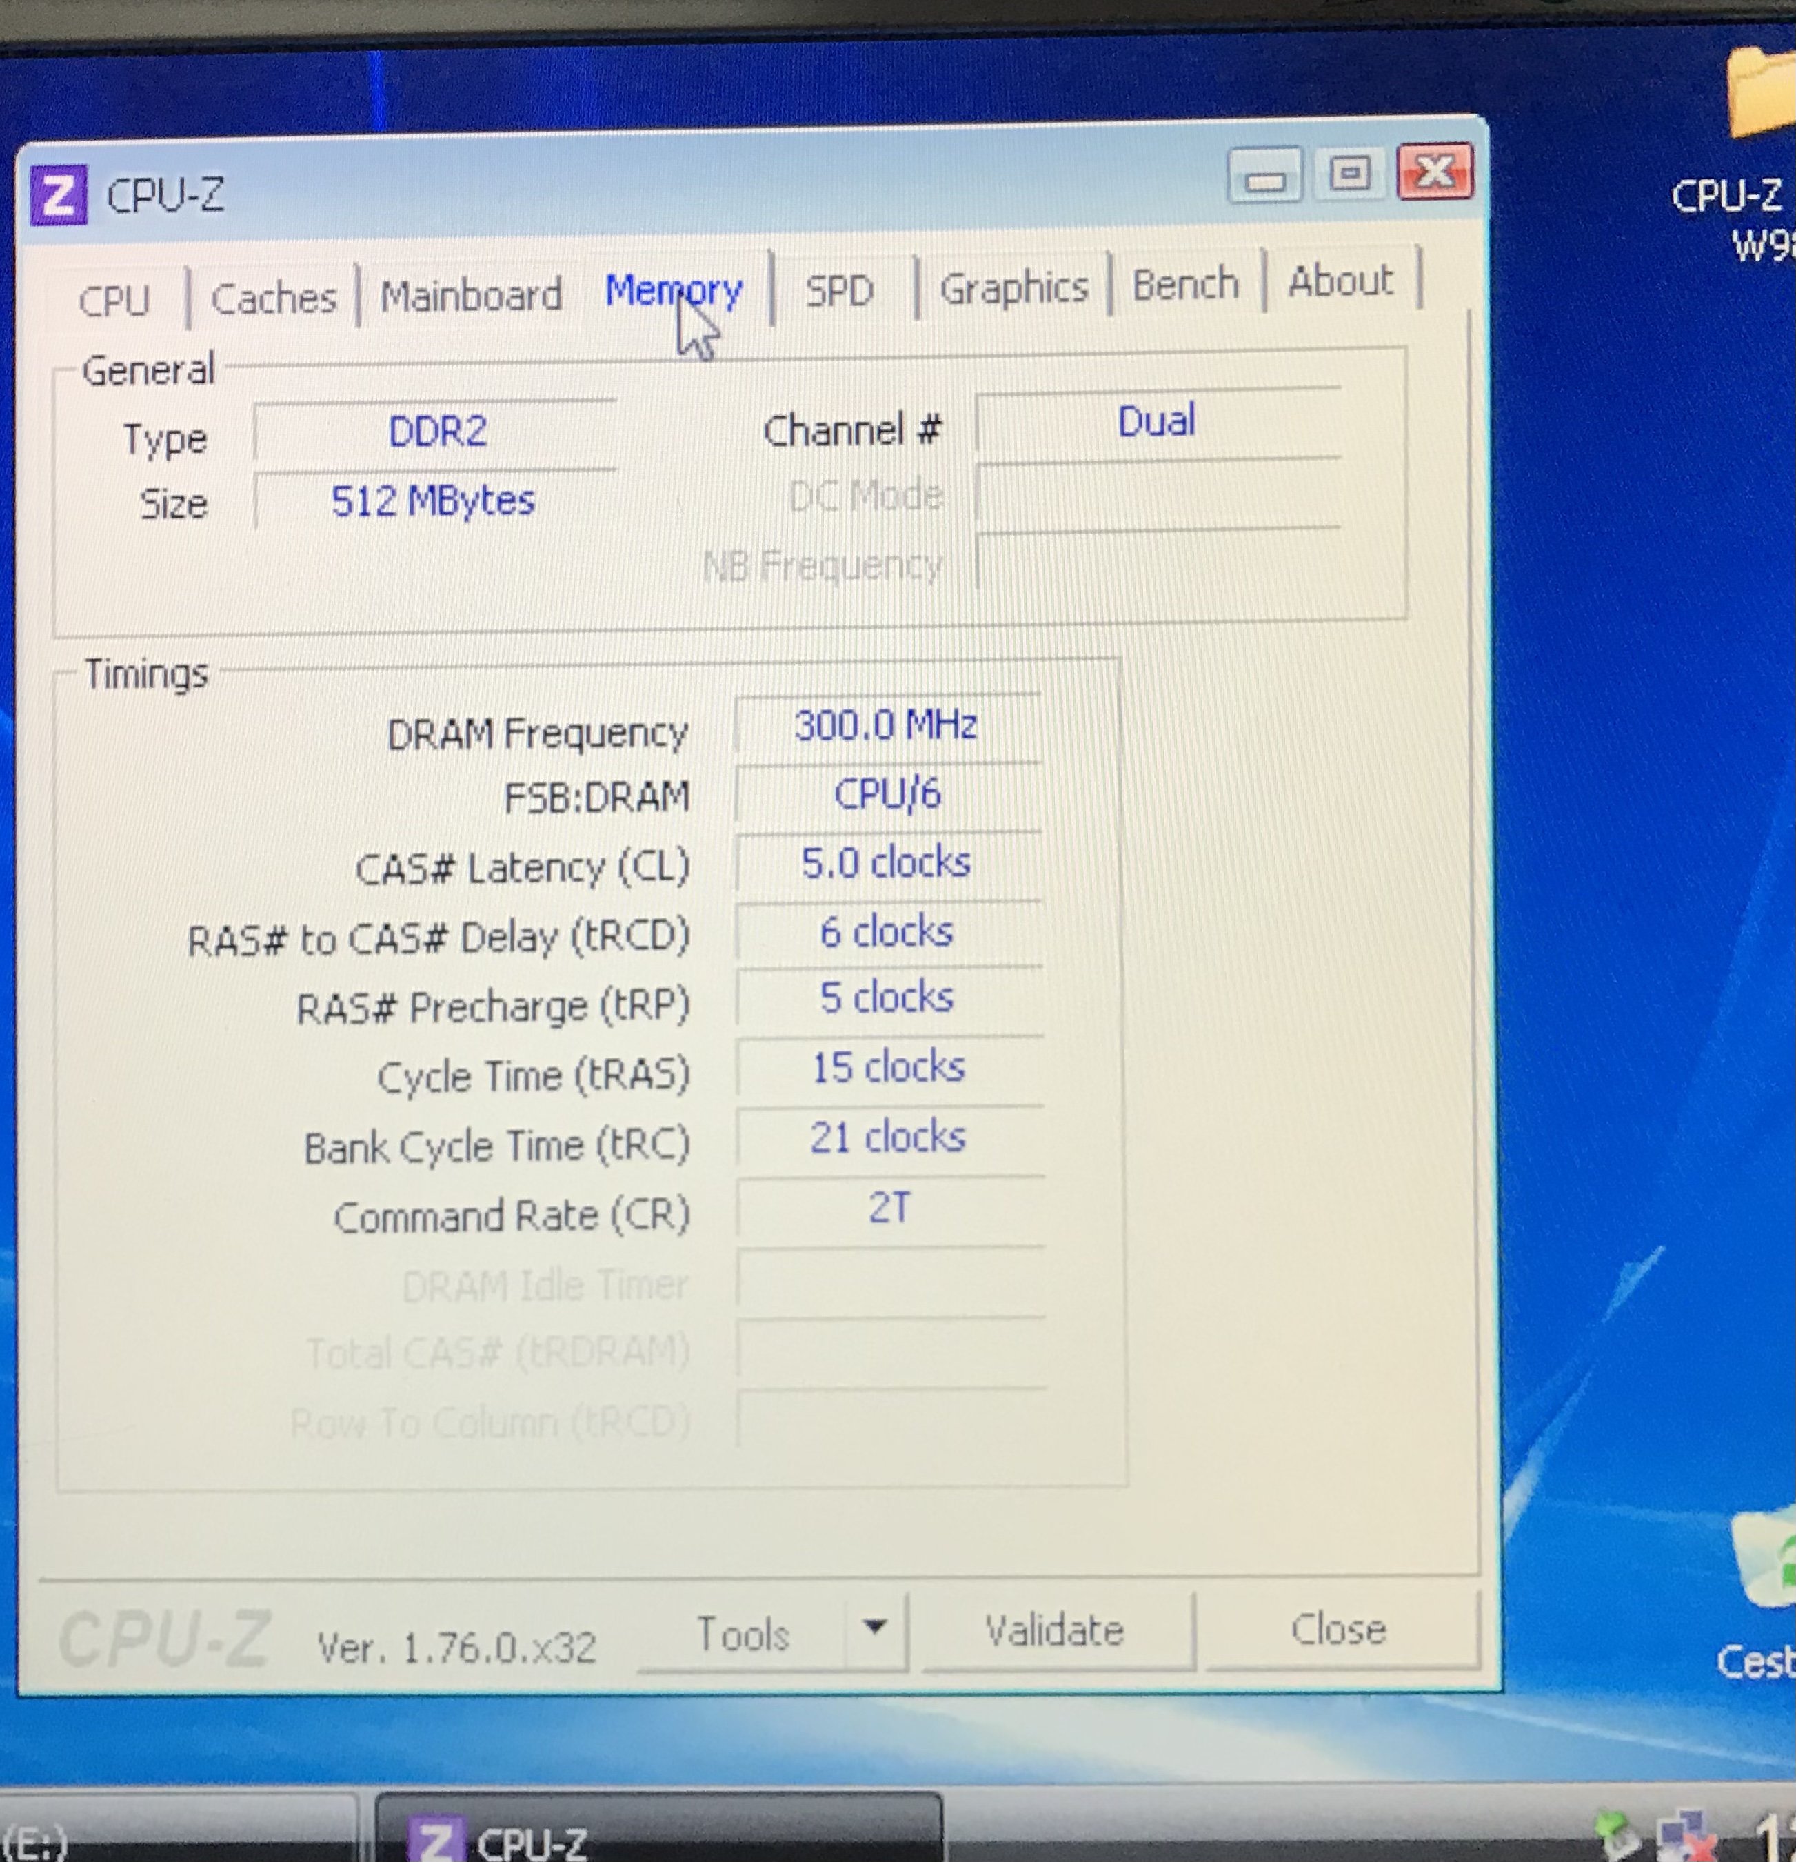Click the Close button at bottom
Viewport: 1796px width, 1862px height.
(x=1338, y=1630)
